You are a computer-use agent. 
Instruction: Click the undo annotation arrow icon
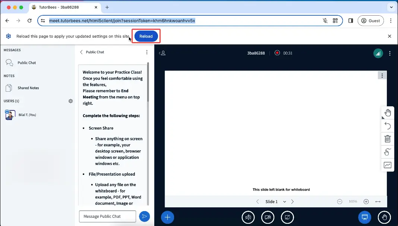point(388,126)
